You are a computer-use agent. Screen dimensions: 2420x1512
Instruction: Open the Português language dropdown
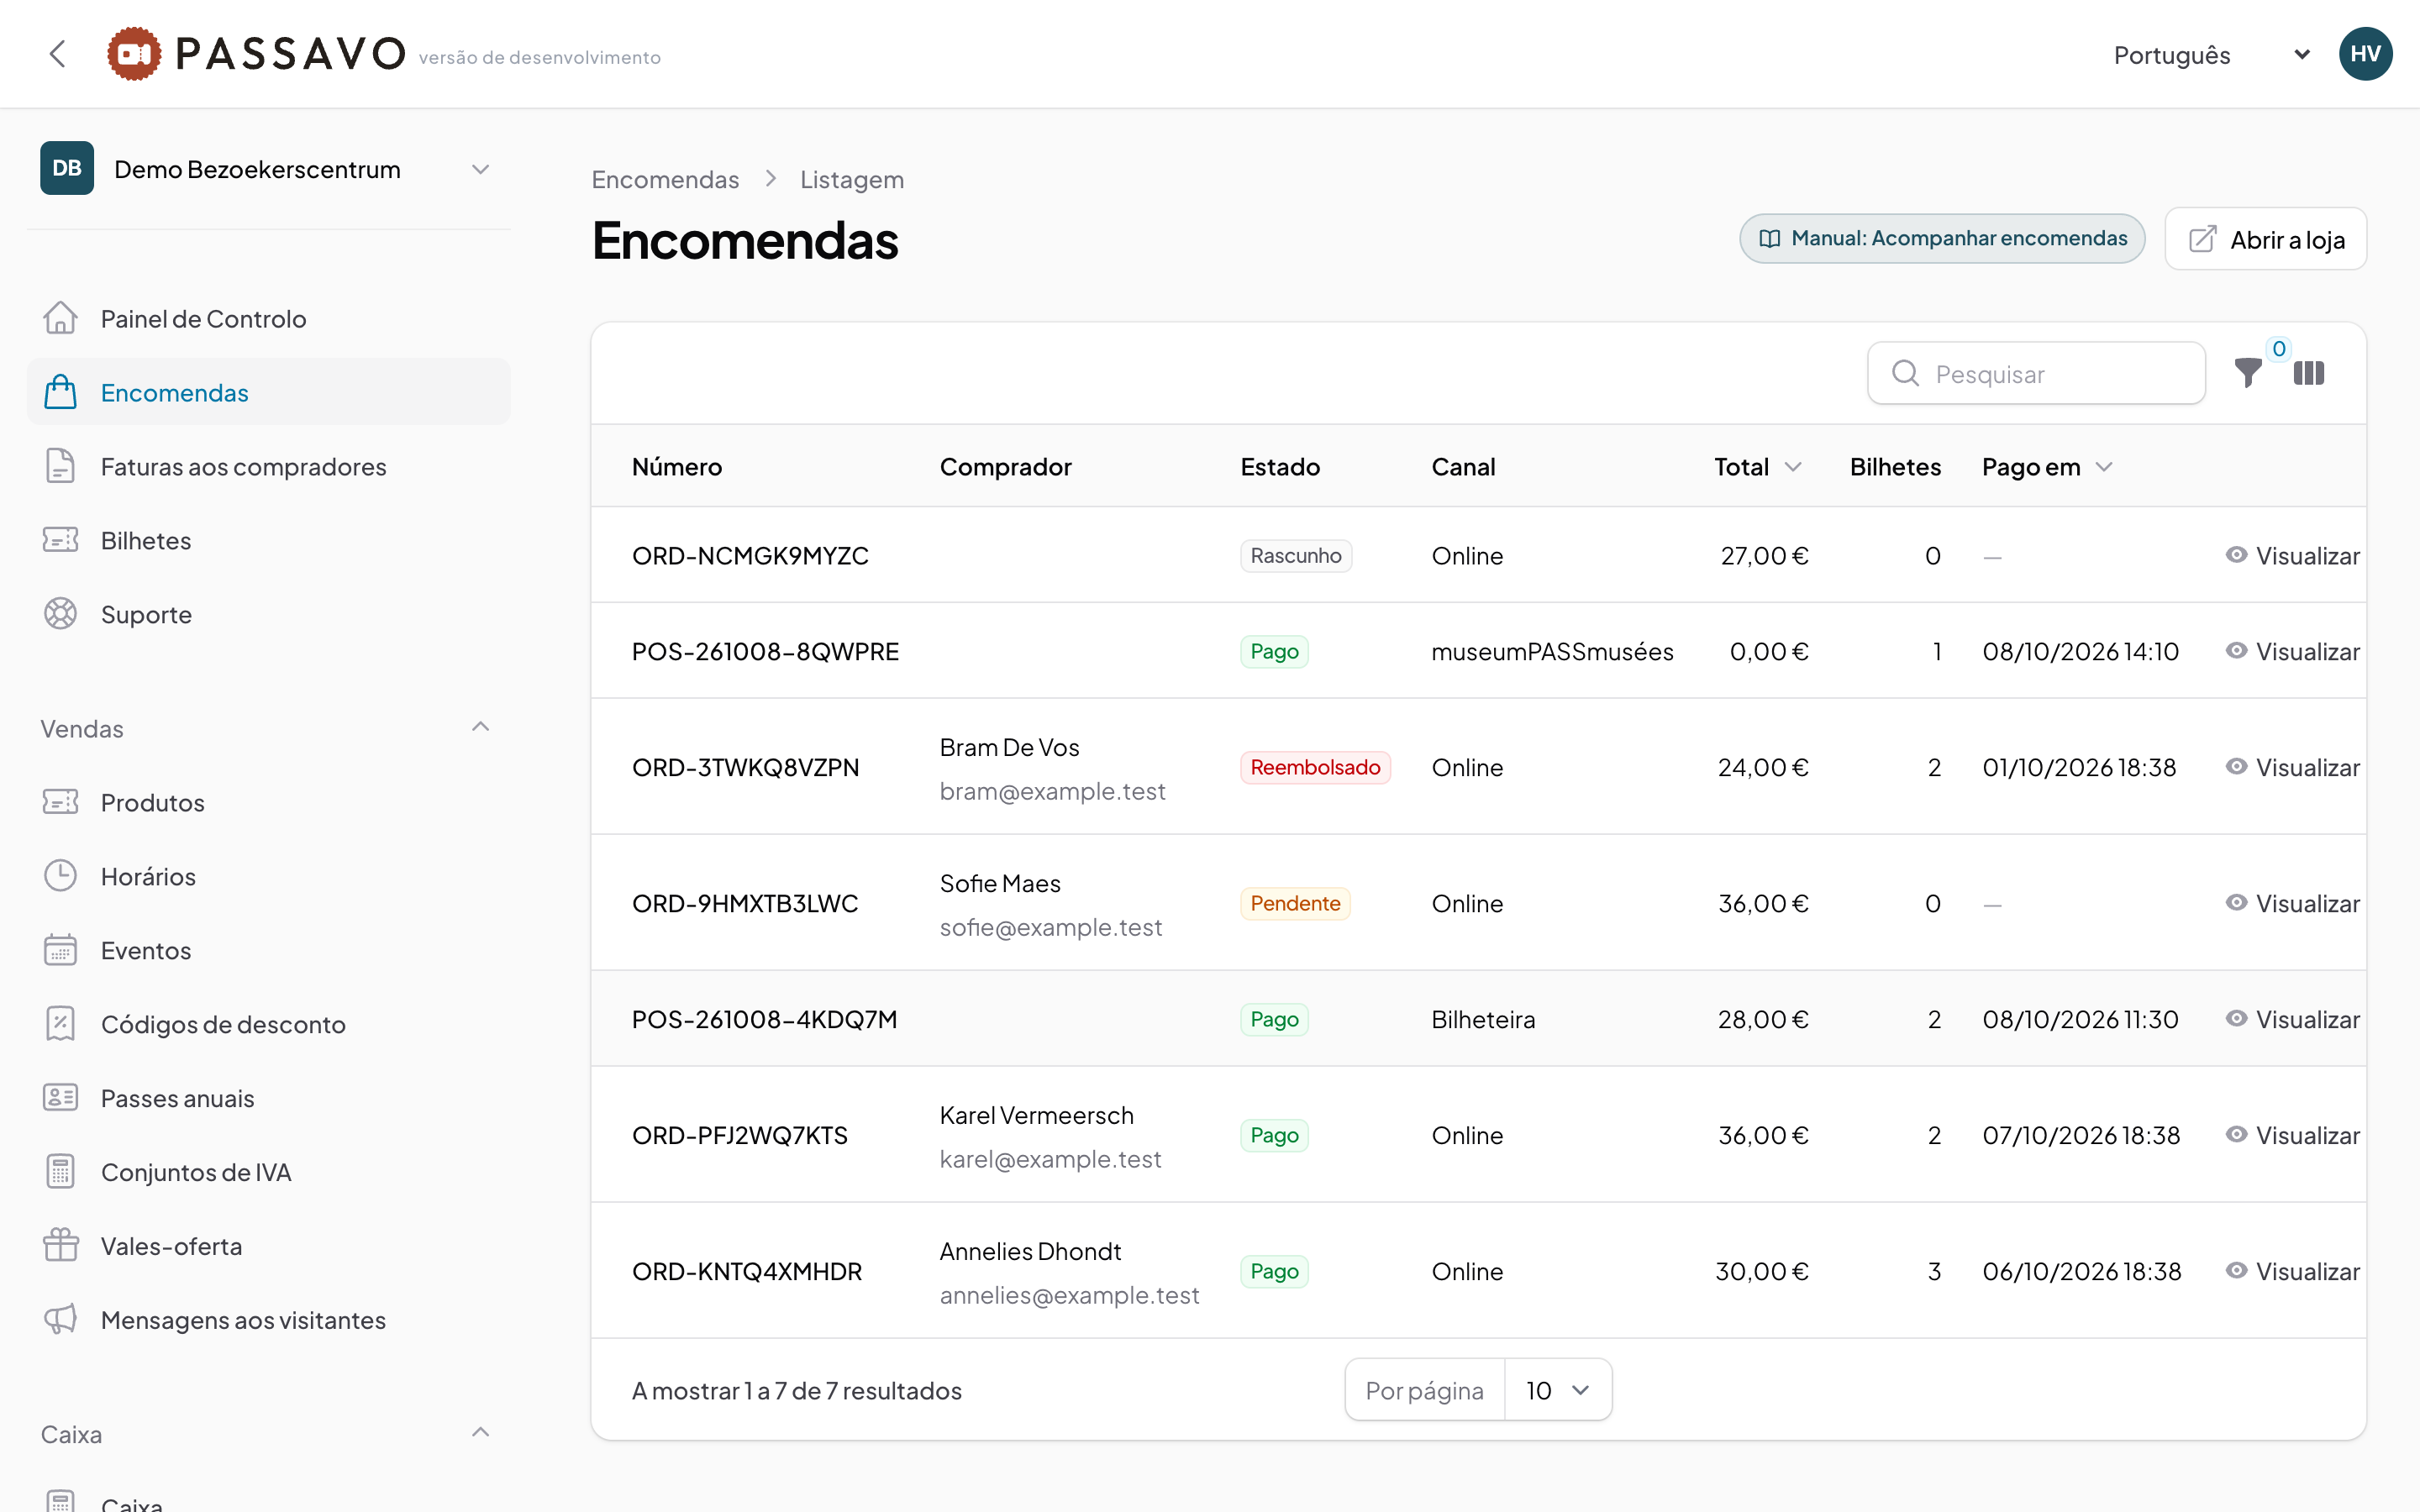[2211, 55]
